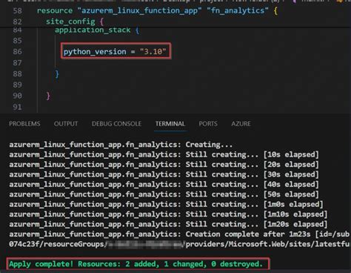Click the 'Apply complete! Resources' message
Screen dimensions: 351x273
click(136, 264)
